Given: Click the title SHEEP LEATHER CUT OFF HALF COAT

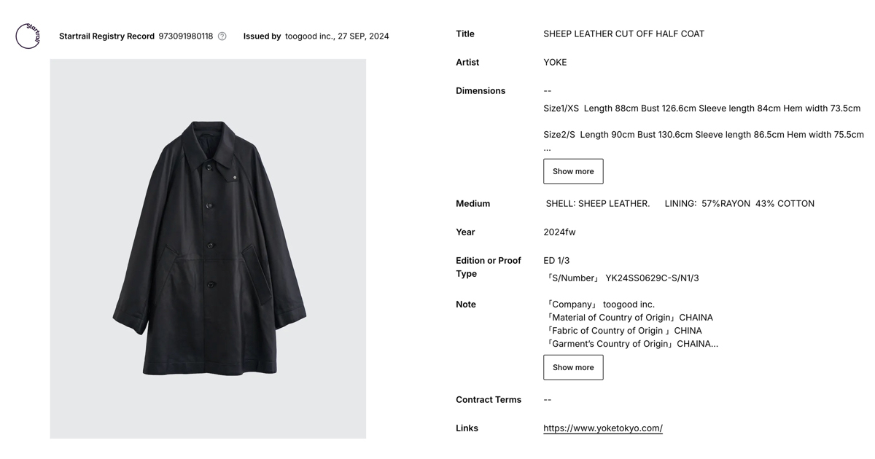Looking at the screenshot, I should [623, 34].
